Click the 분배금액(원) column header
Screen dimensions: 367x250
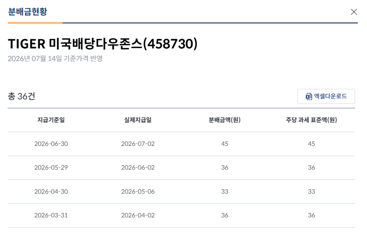(x=225, y=120)
